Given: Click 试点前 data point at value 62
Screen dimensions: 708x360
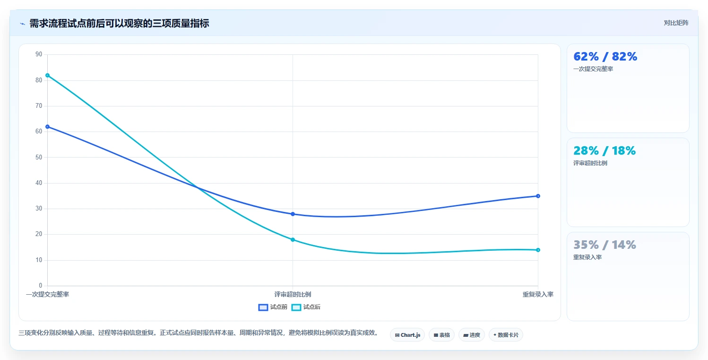Looking at the screenshot, I should (x=47, y=126).
